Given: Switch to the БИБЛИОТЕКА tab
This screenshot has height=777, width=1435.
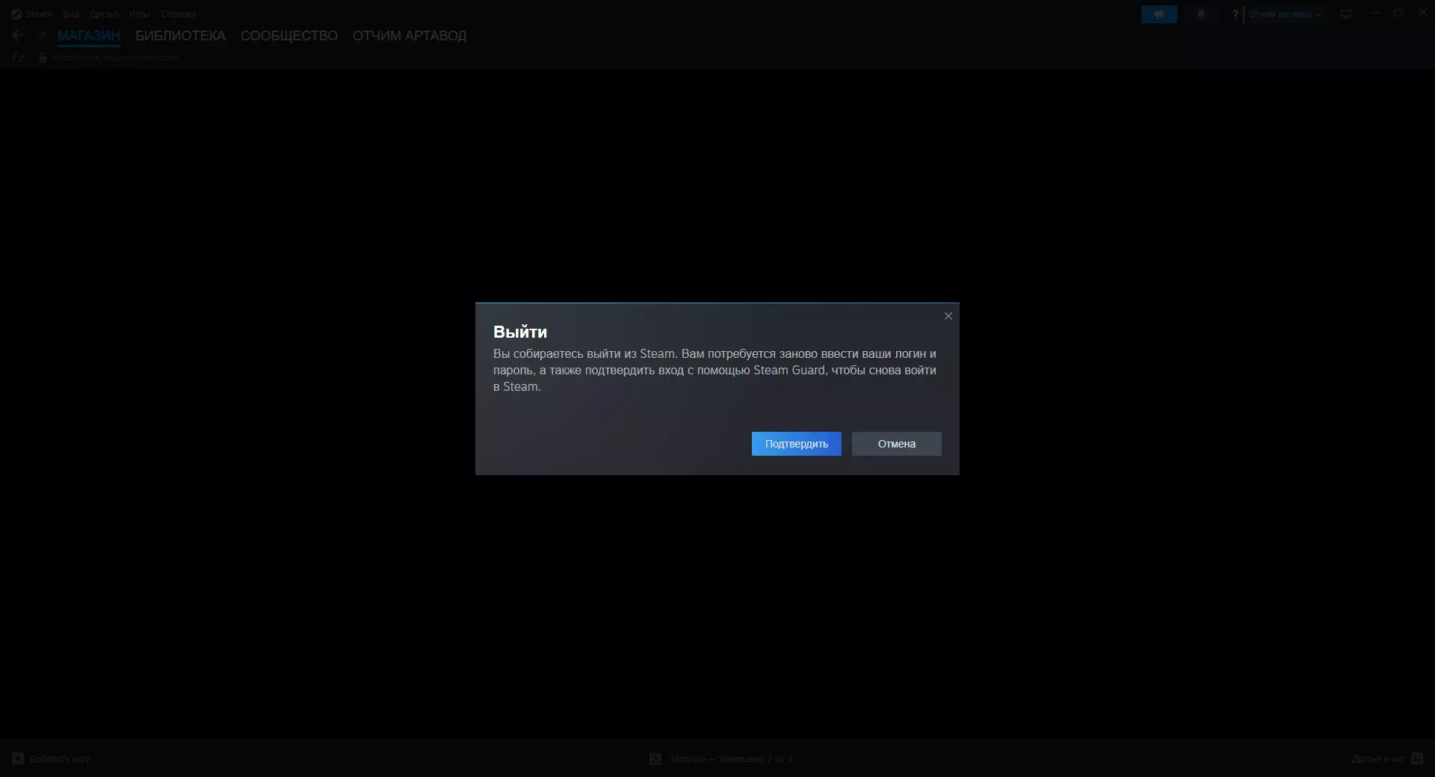Looking at the screenshot, I should (180, 36).
